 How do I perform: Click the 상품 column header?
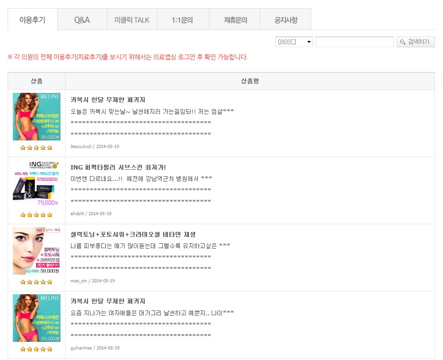pos(37,81)
